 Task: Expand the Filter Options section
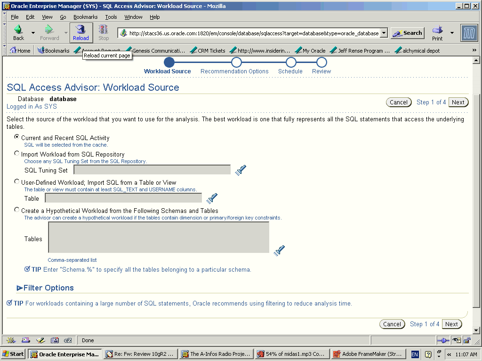[x=20, y=288]
